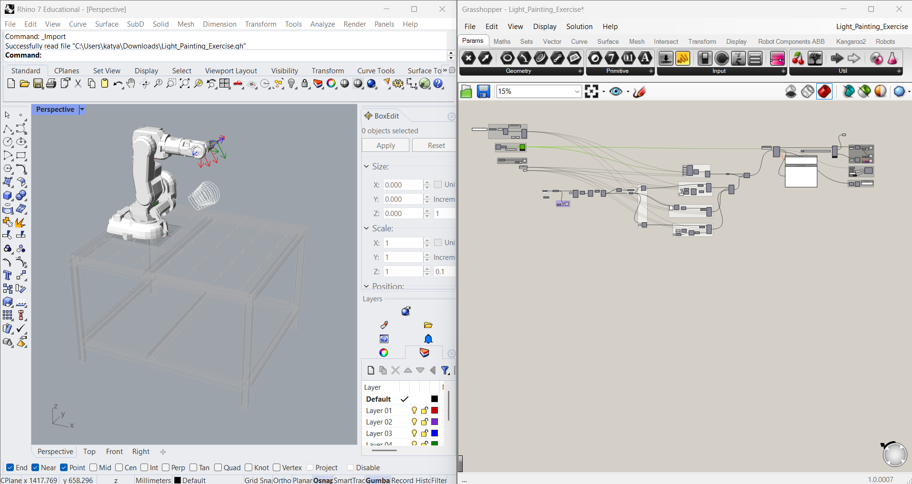The image size is (912, 484).
Task: Click Grasshopper sketch pencil icon
Action: pyautogui.click(x=639, y=91)
